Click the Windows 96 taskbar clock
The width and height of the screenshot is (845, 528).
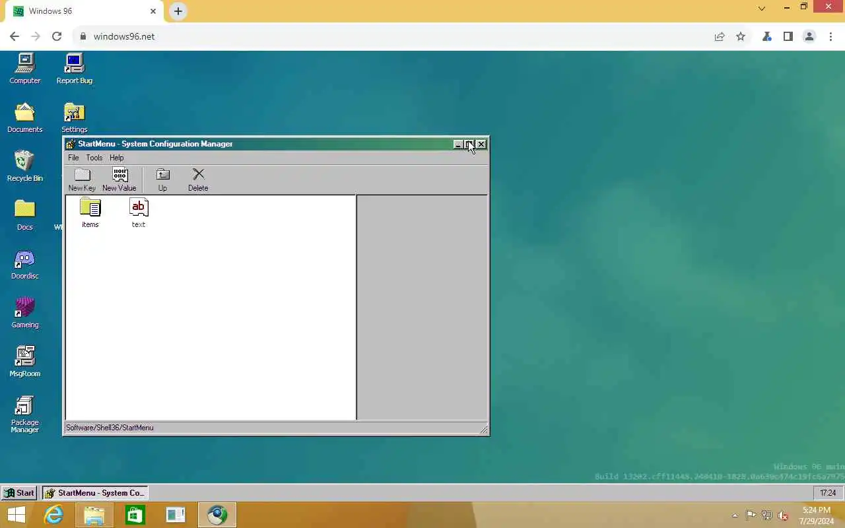pyautogui.click(x=828, y=493)
